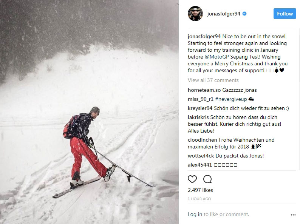
Task: Click the Log in link
Action: tap(195, 214)
